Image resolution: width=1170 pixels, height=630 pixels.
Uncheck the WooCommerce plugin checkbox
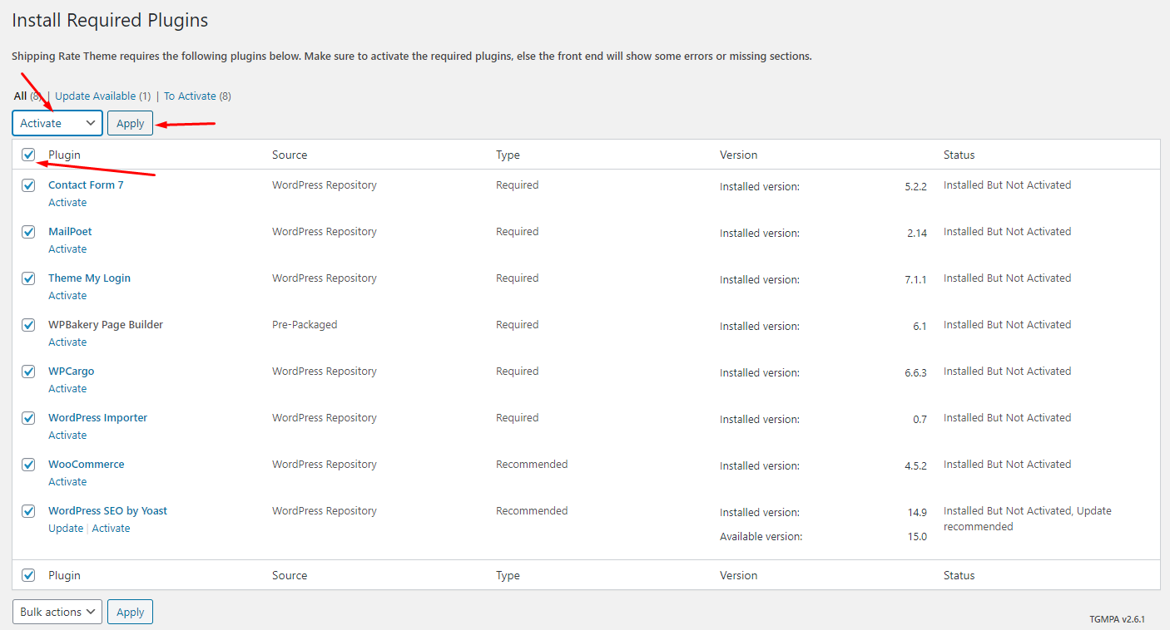pos(28,465)
